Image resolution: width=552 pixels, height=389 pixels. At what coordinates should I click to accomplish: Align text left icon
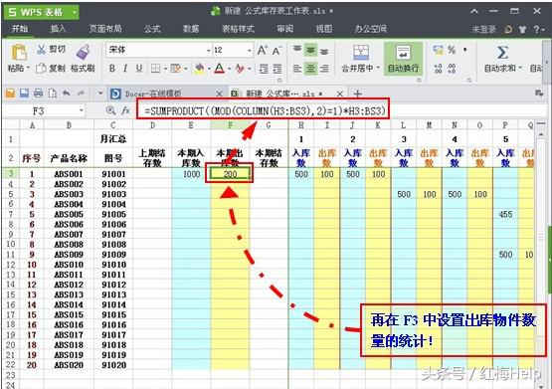pyautogui.click(x=297, y=69)
